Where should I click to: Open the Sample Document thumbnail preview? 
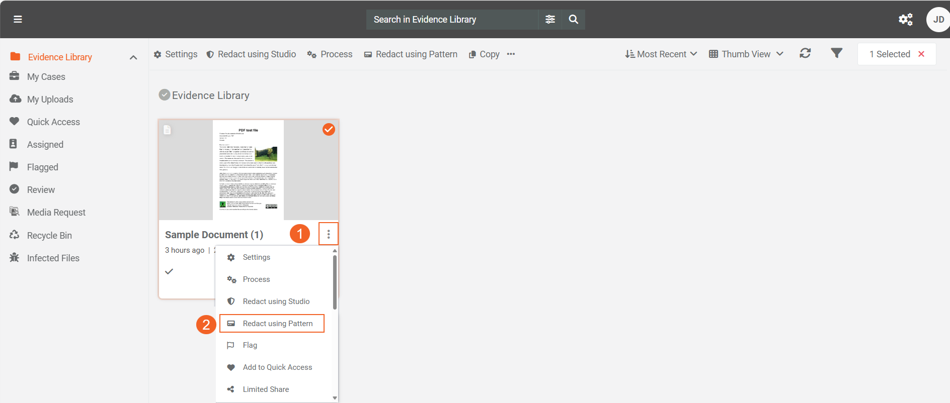248,170
